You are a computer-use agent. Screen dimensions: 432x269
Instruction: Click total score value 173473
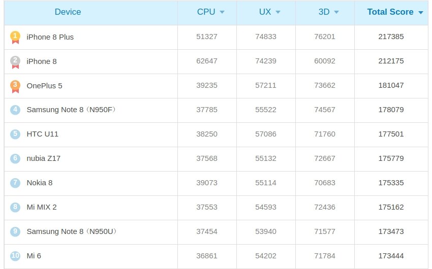(391, 231)
